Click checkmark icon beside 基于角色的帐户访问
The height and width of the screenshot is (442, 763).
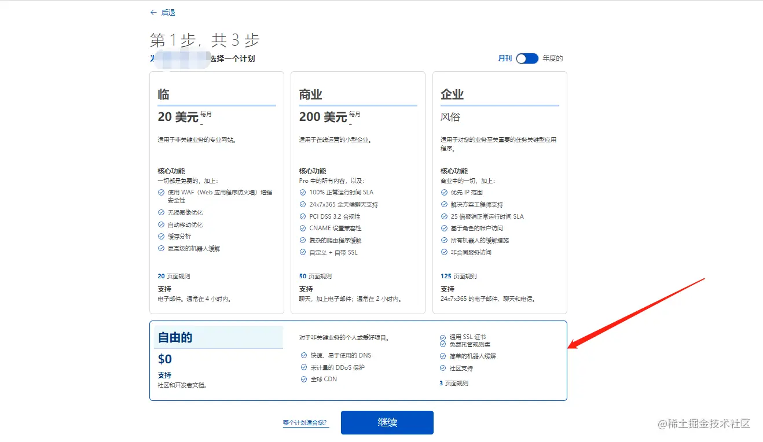click(x=443, y=228)
